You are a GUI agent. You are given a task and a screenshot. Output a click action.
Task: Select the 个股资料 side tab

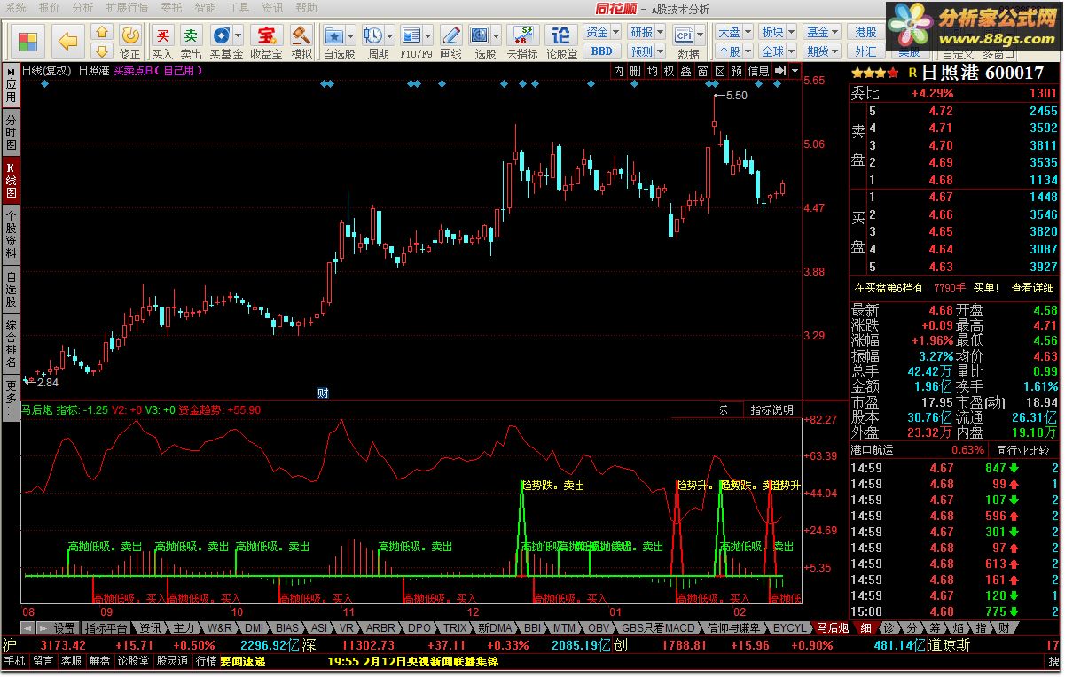11,235
